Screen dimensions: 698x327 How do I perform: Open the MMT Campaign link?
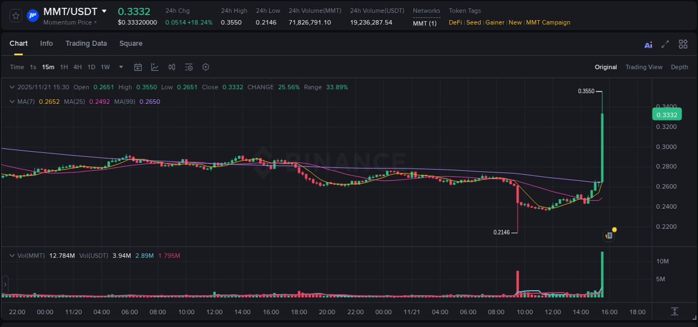[x=548, y=22]
